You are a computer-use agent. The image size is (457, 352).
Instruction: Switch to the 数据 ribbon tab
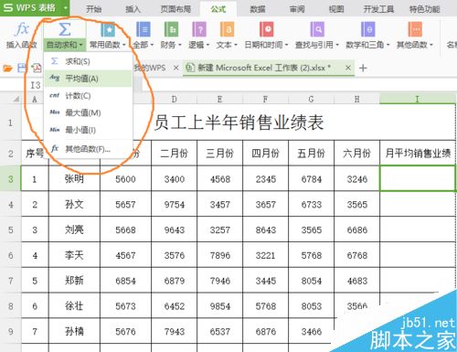(x=258, y=9)
